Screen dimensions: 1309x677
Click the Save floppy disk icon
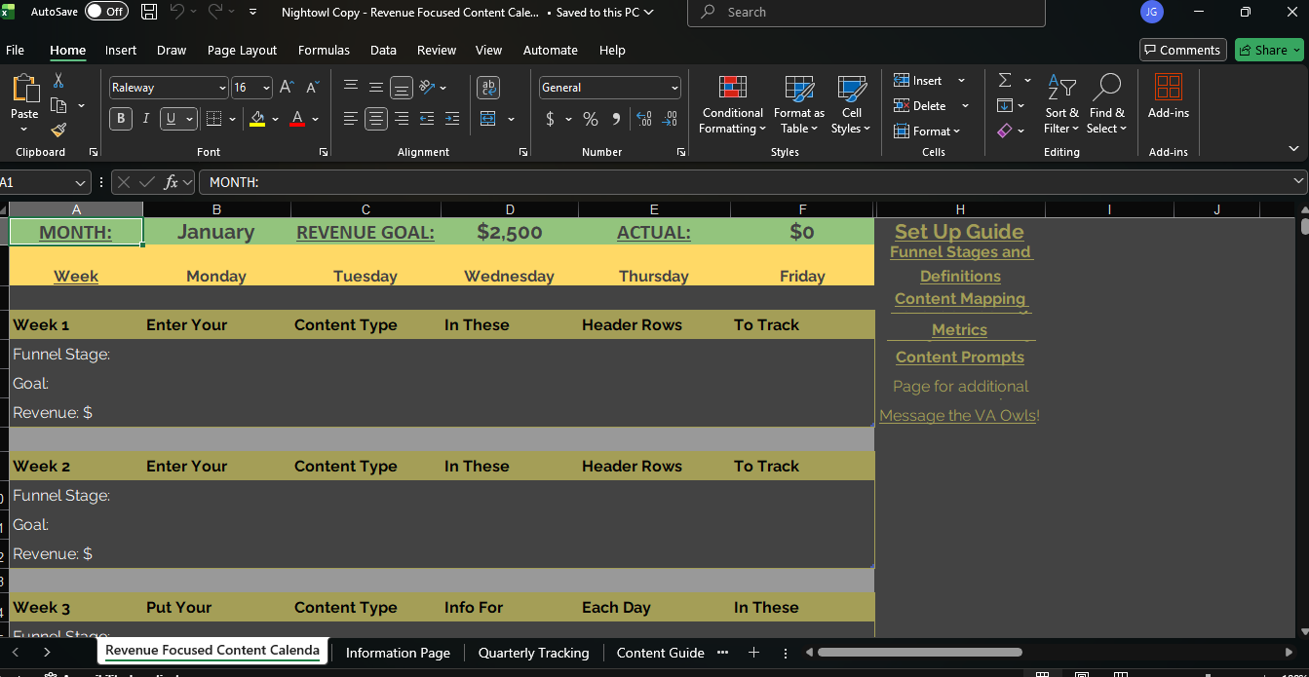tap(149, 13)
